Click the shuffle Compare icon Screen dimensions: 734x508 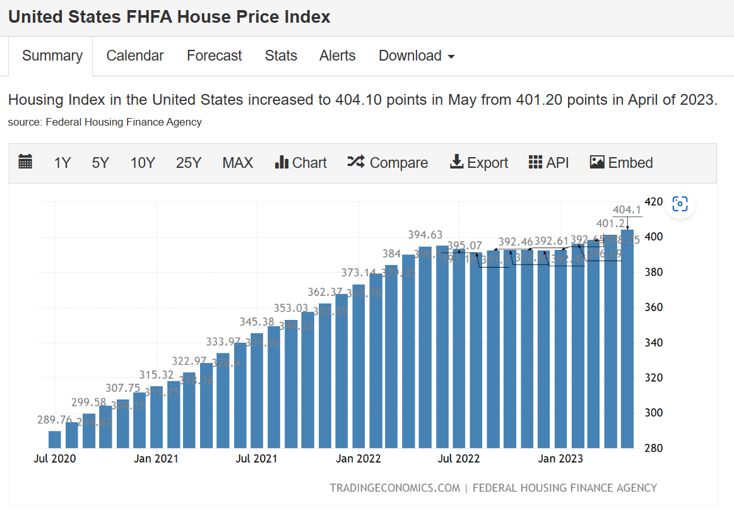[356, 162]
